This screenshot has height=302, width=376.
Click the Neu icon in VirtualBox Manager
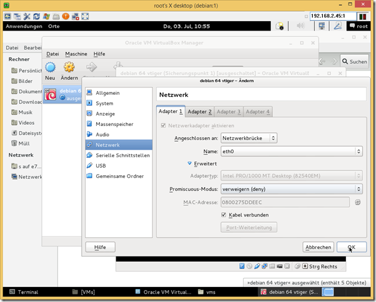[x=50, y=67]
